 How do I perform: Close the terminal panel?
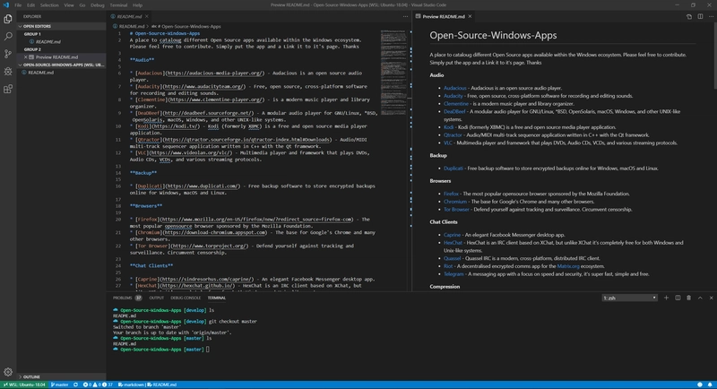711,298
